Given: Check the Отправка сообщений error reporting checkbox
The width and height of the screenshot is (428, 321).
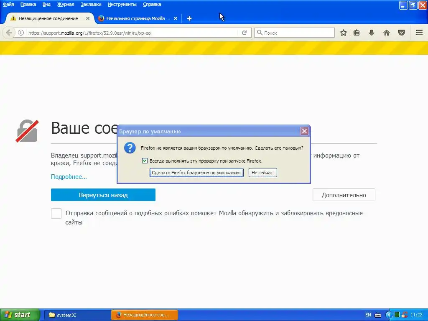Looking at the screenshot, I should (x=56, y=213).
